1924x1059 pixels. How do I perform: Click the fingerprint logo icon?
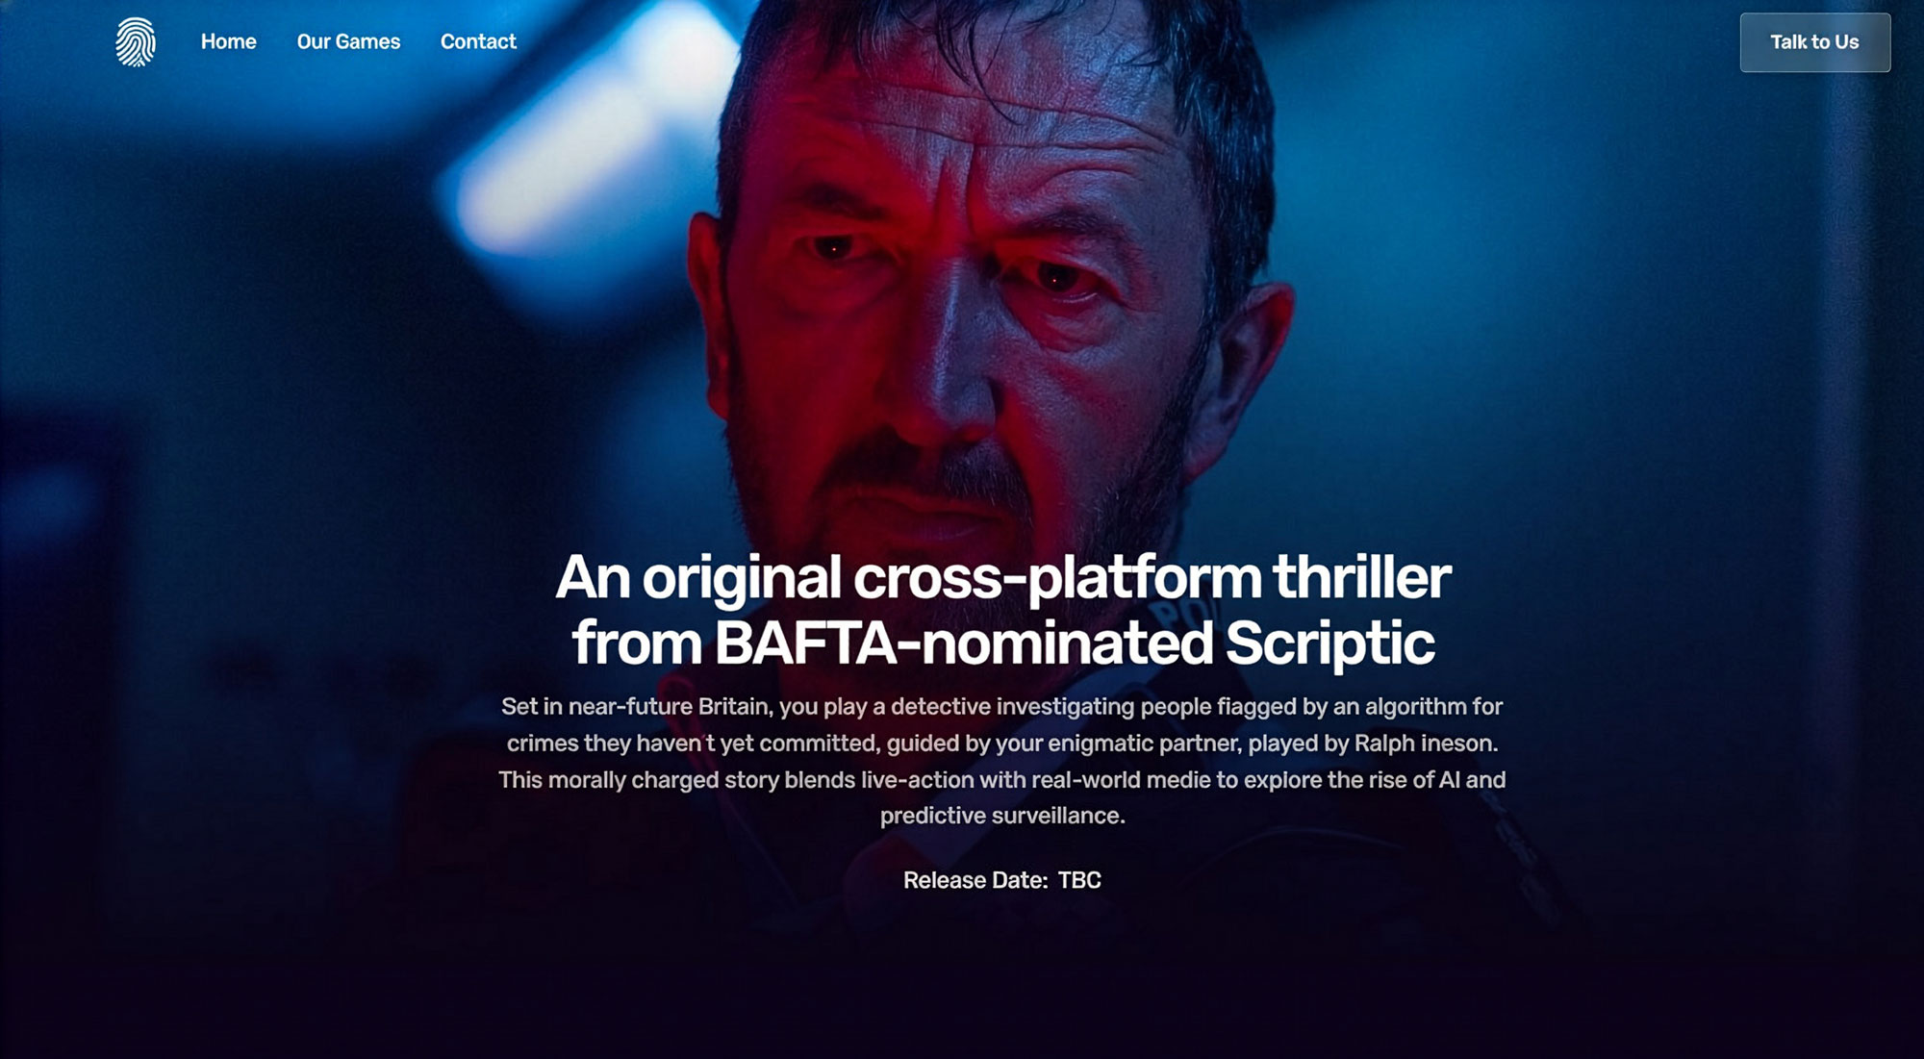pyautogui.click(x=136, y=41)
